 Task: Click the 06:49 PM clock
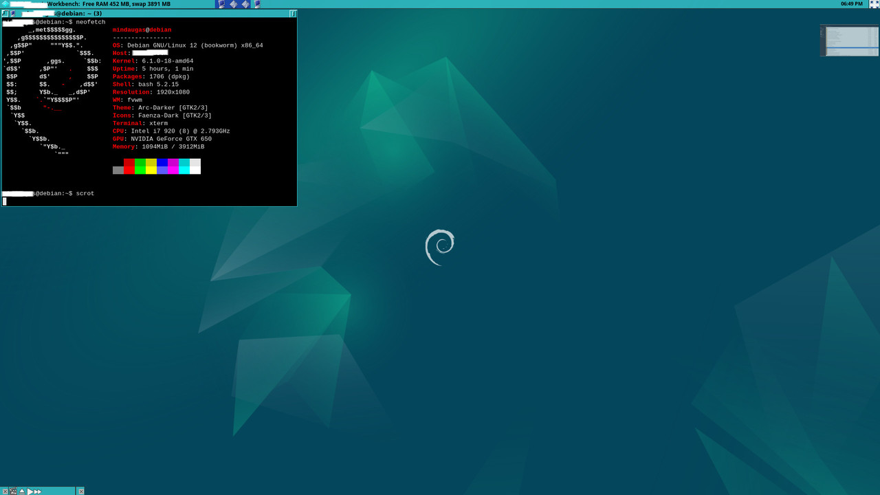[x=851, y=4]
